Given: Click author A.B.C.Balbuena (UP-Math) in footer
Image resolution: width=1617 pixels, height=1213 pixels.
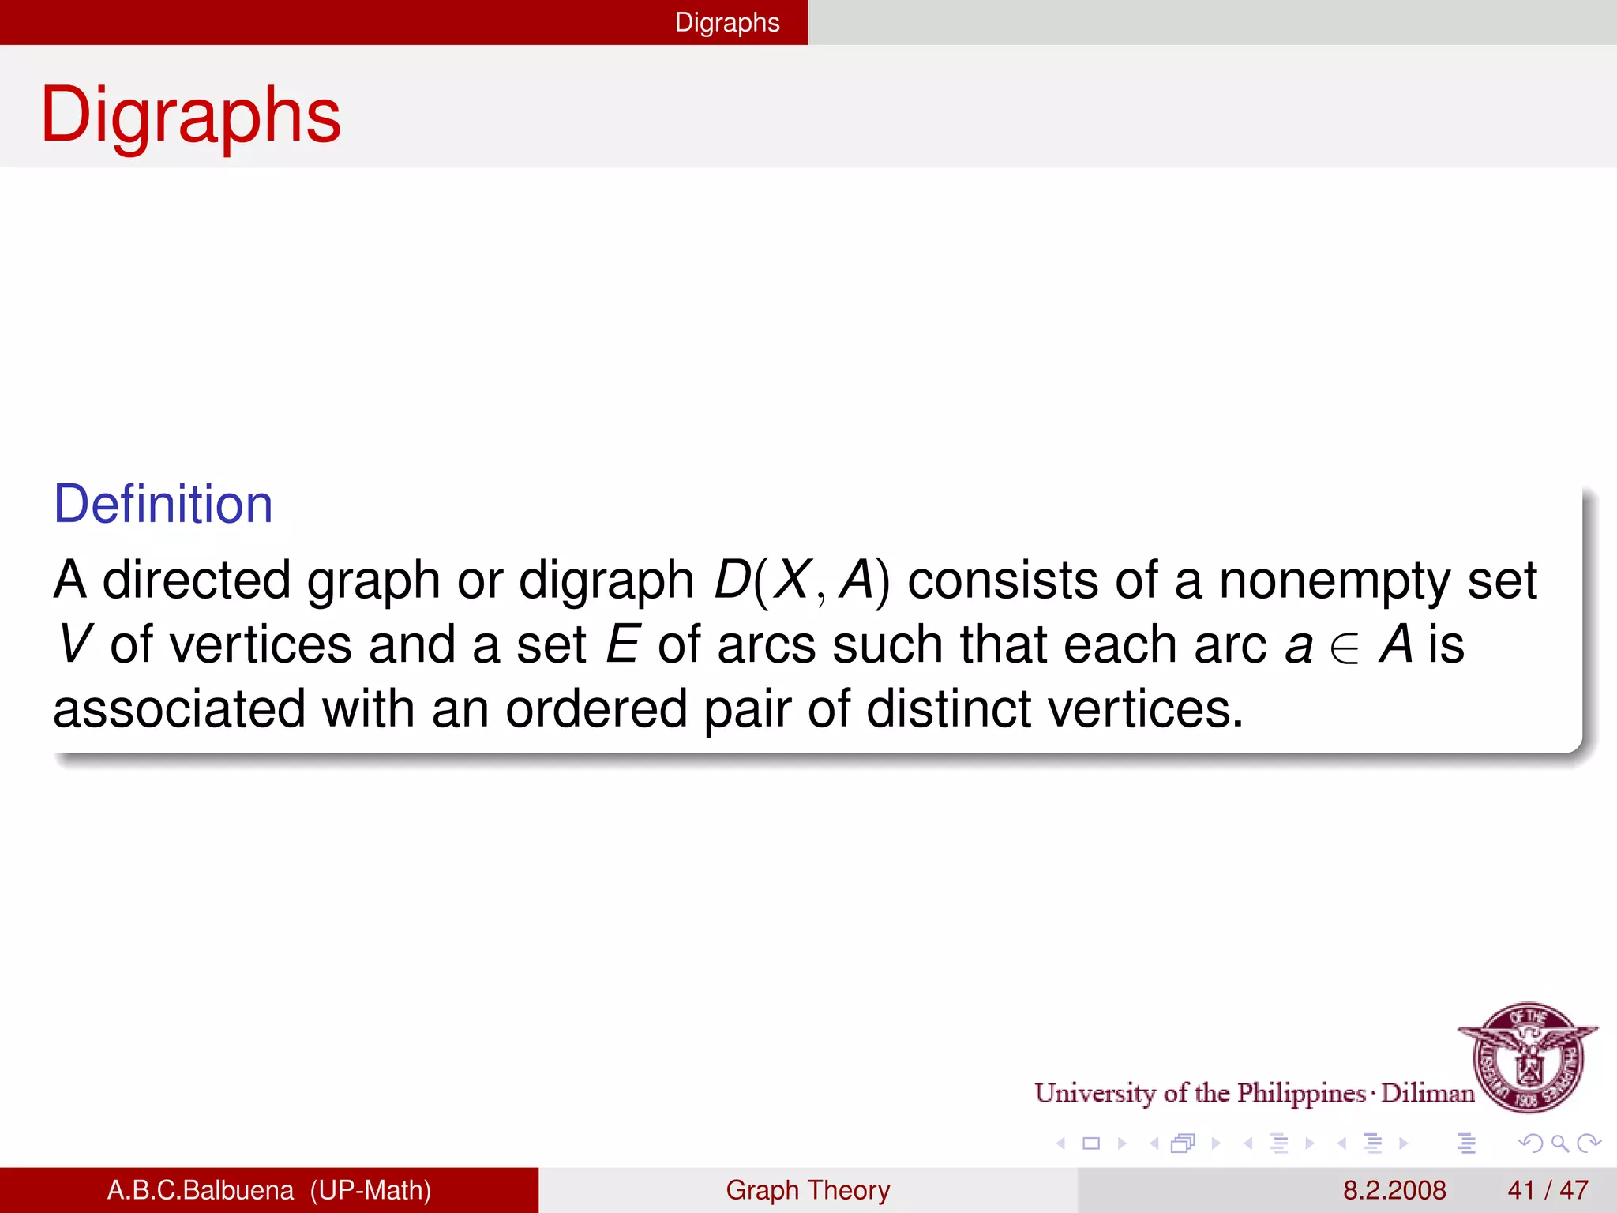Looking at the screenshot, I should 269,1190.
